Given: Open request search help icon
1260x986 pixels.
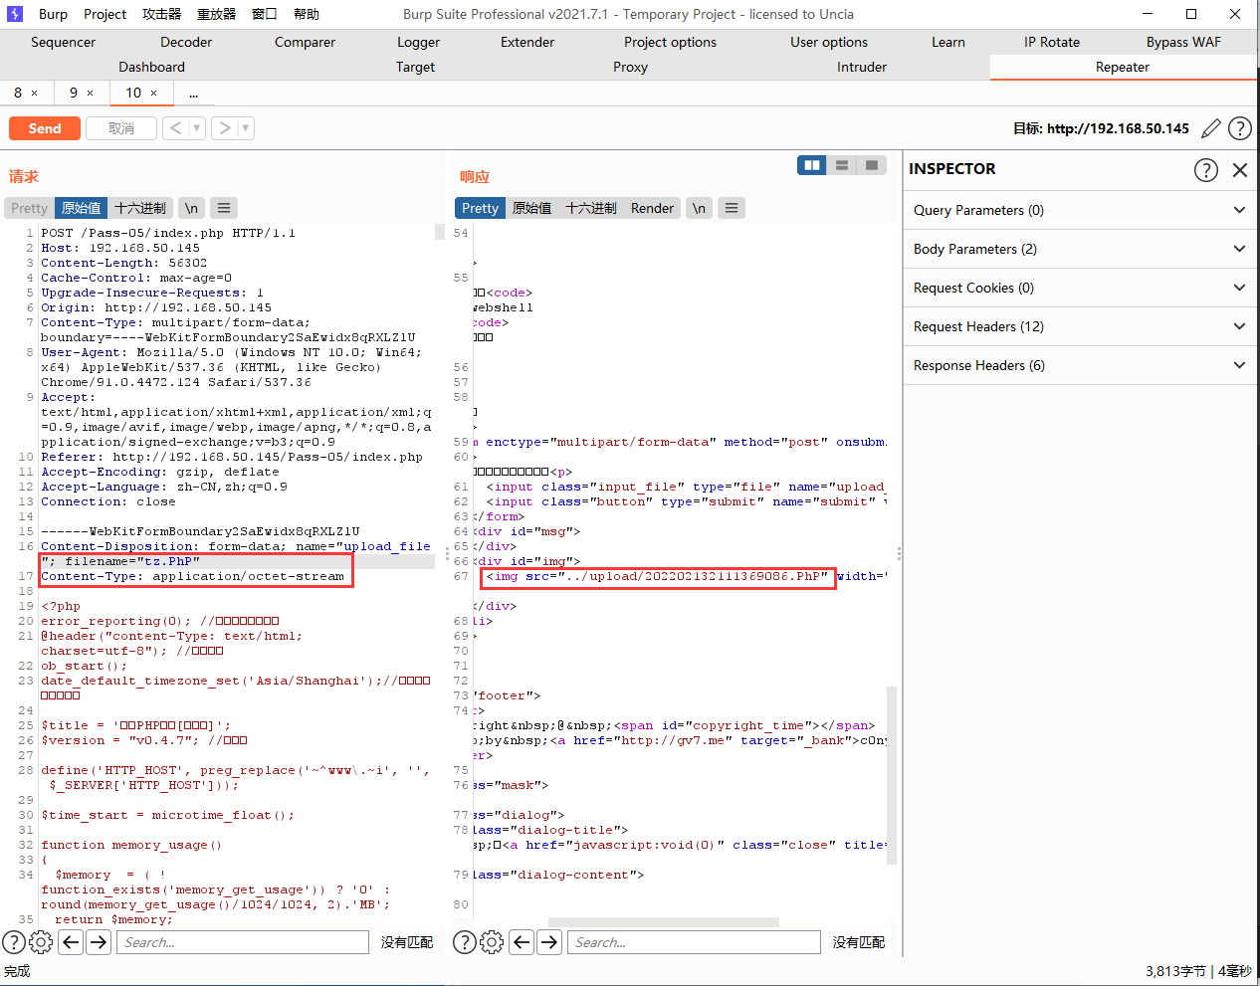Looking at the screenshot, I should [x=14, y=942].
